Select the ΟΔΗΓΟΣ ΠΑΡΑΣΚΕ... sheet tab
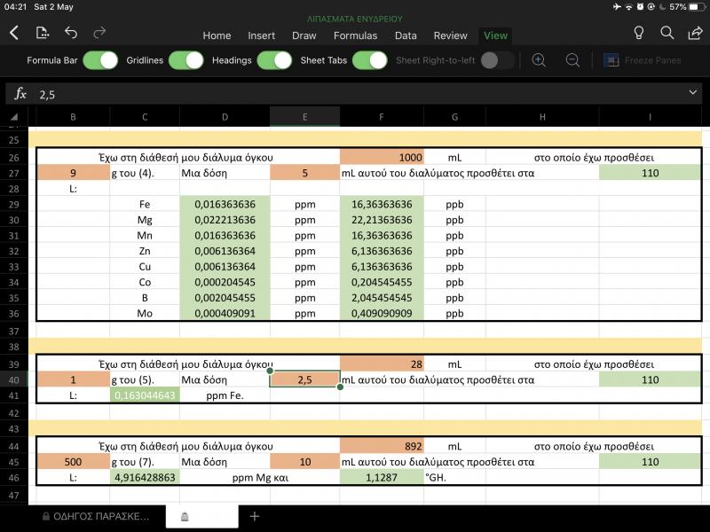The width and height of the screenshot is (710, 532). pos(93,516)
